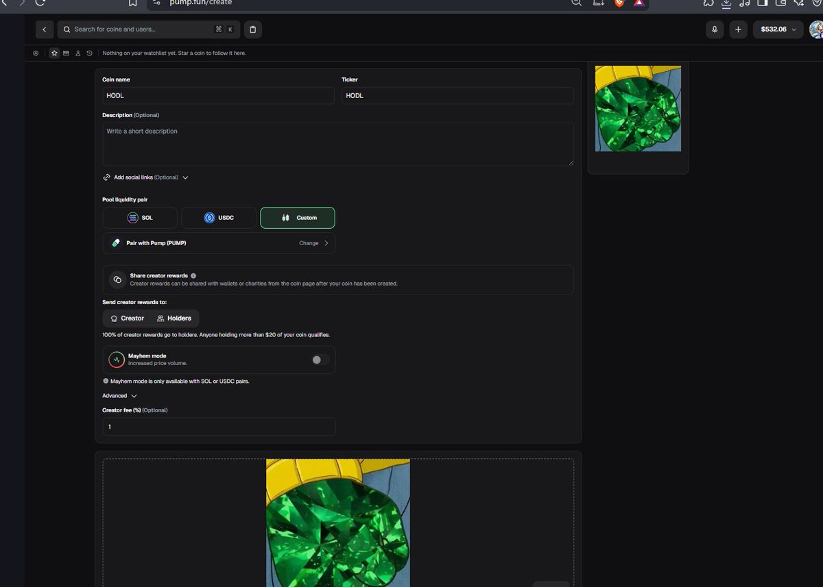Viewport: 823px width, 587px height.
Task: Click the 'Pool liquidity pair' label
Action: [125, 199]
